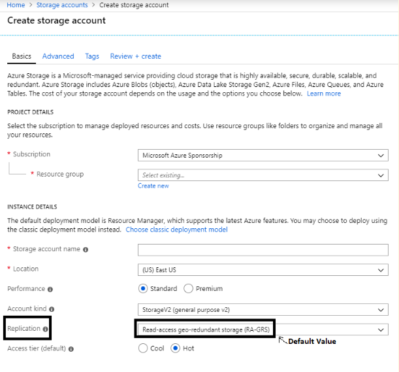Expand the Resource group dropdown
The height and width of the screenshot is (372, 399).
point(263,175)
